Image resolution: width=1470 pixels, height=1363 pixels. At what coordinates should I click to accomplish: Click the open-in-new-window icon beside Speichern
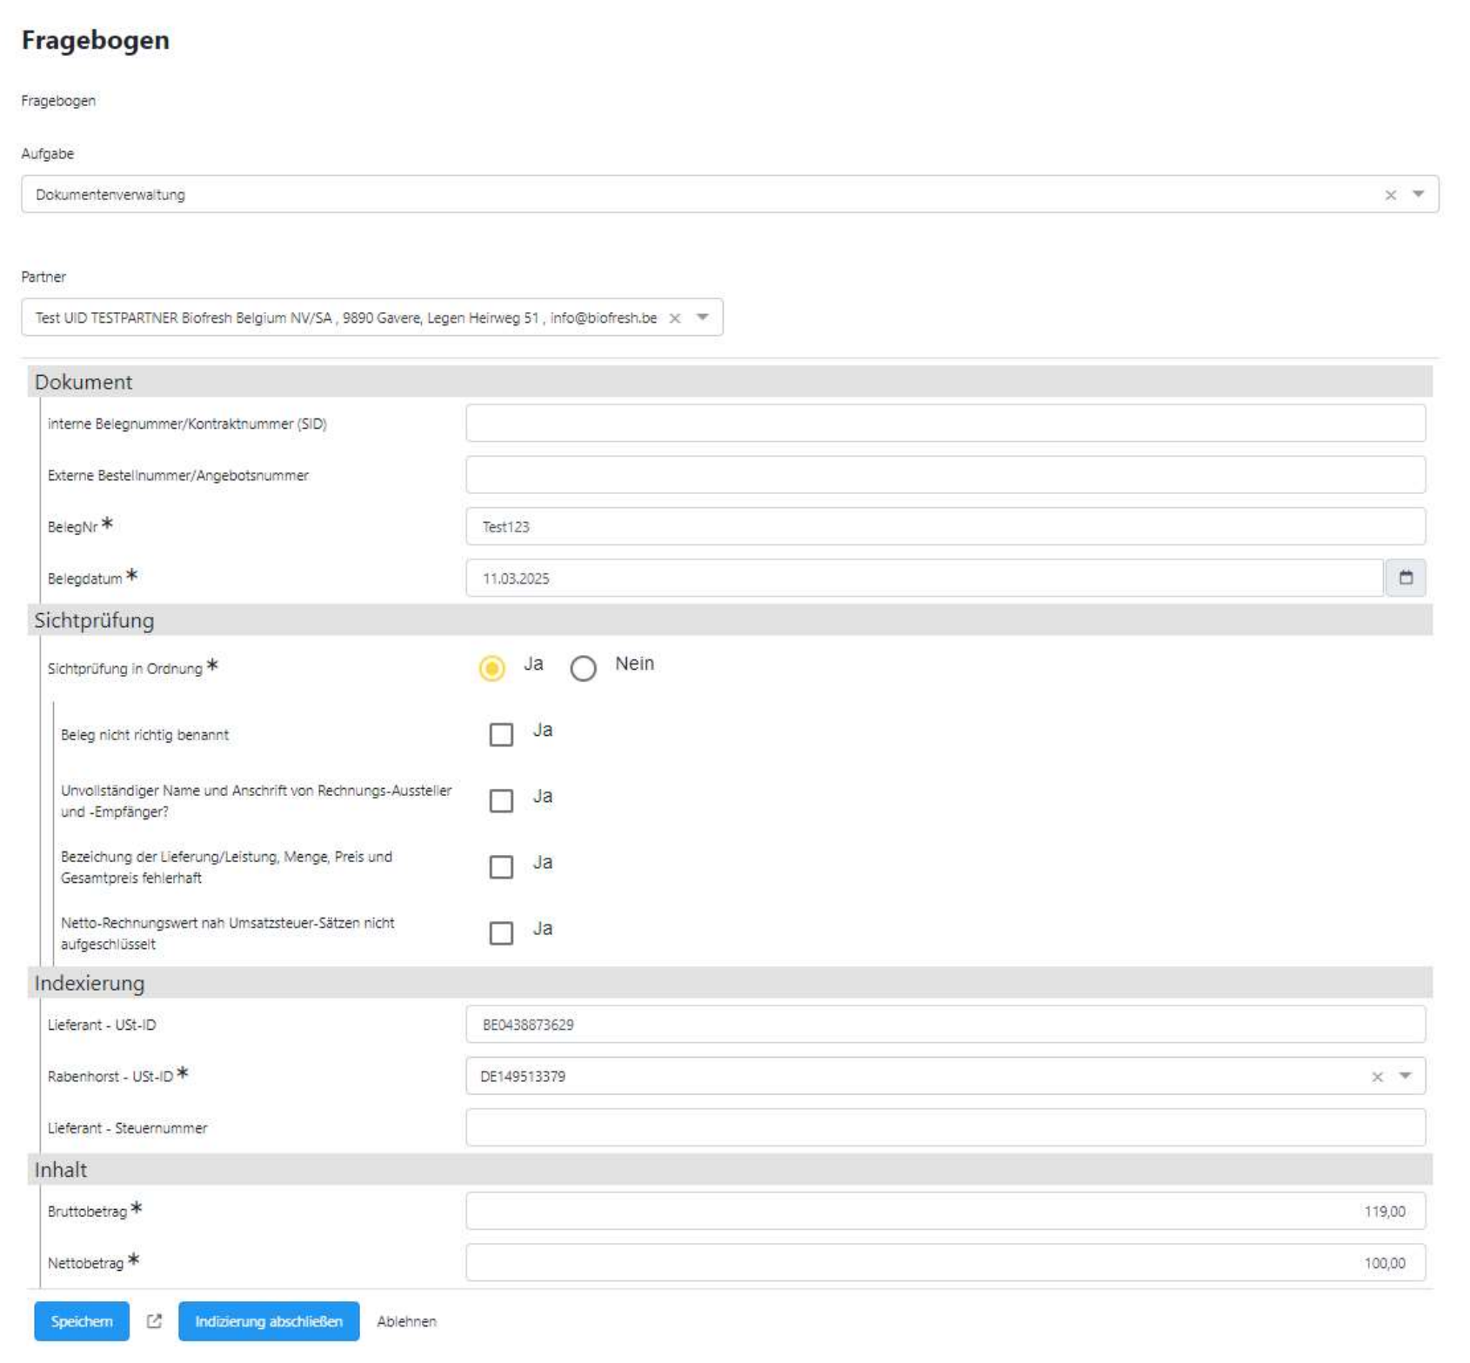coord(154,1321)
